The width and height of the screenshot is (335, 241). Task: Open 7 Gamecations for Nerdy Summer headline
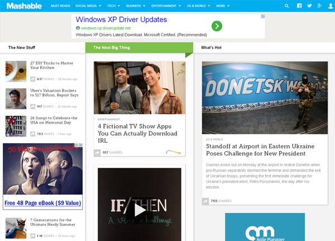[x=52, y=222]
